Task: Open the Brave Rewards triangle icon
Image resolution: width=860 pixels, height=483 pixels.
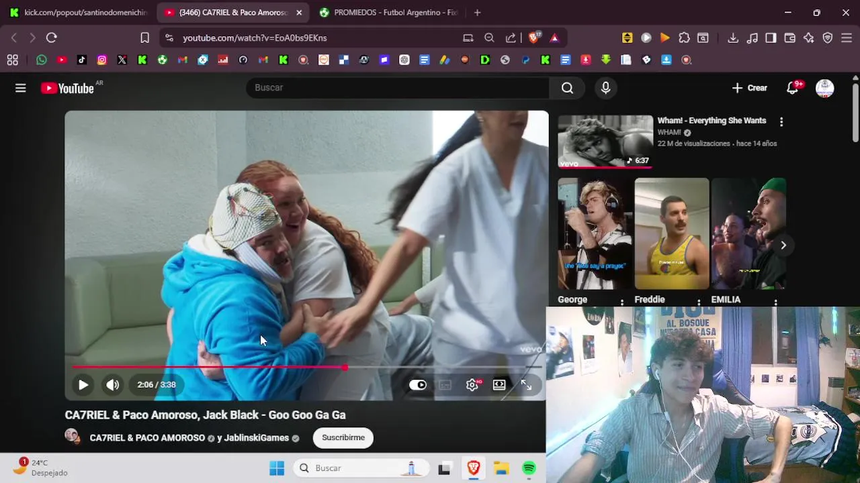Action: point(554,38)
